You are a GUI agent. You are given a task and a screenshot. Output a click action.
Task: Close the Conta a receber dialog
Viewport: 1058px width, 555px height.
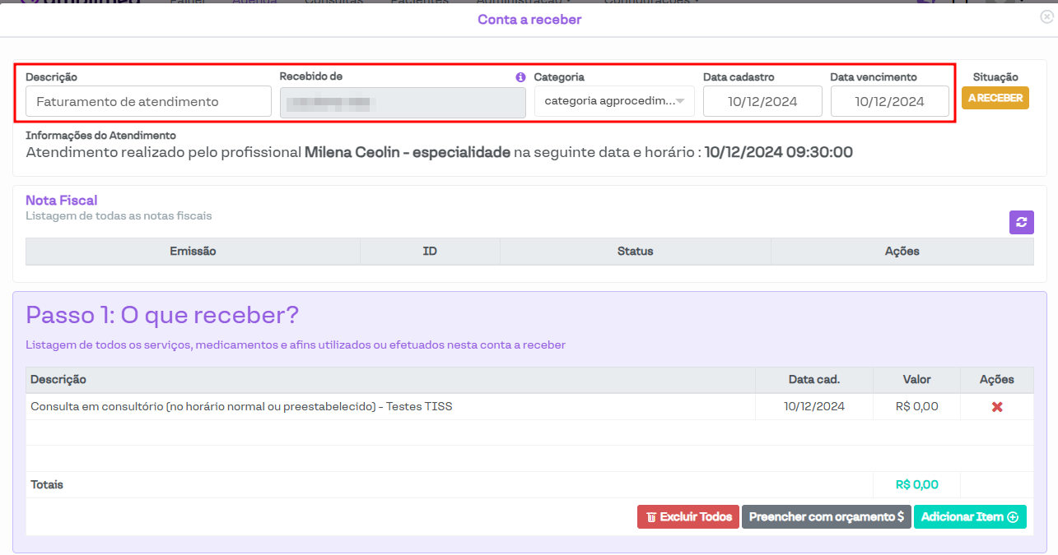pos(1046,16)
